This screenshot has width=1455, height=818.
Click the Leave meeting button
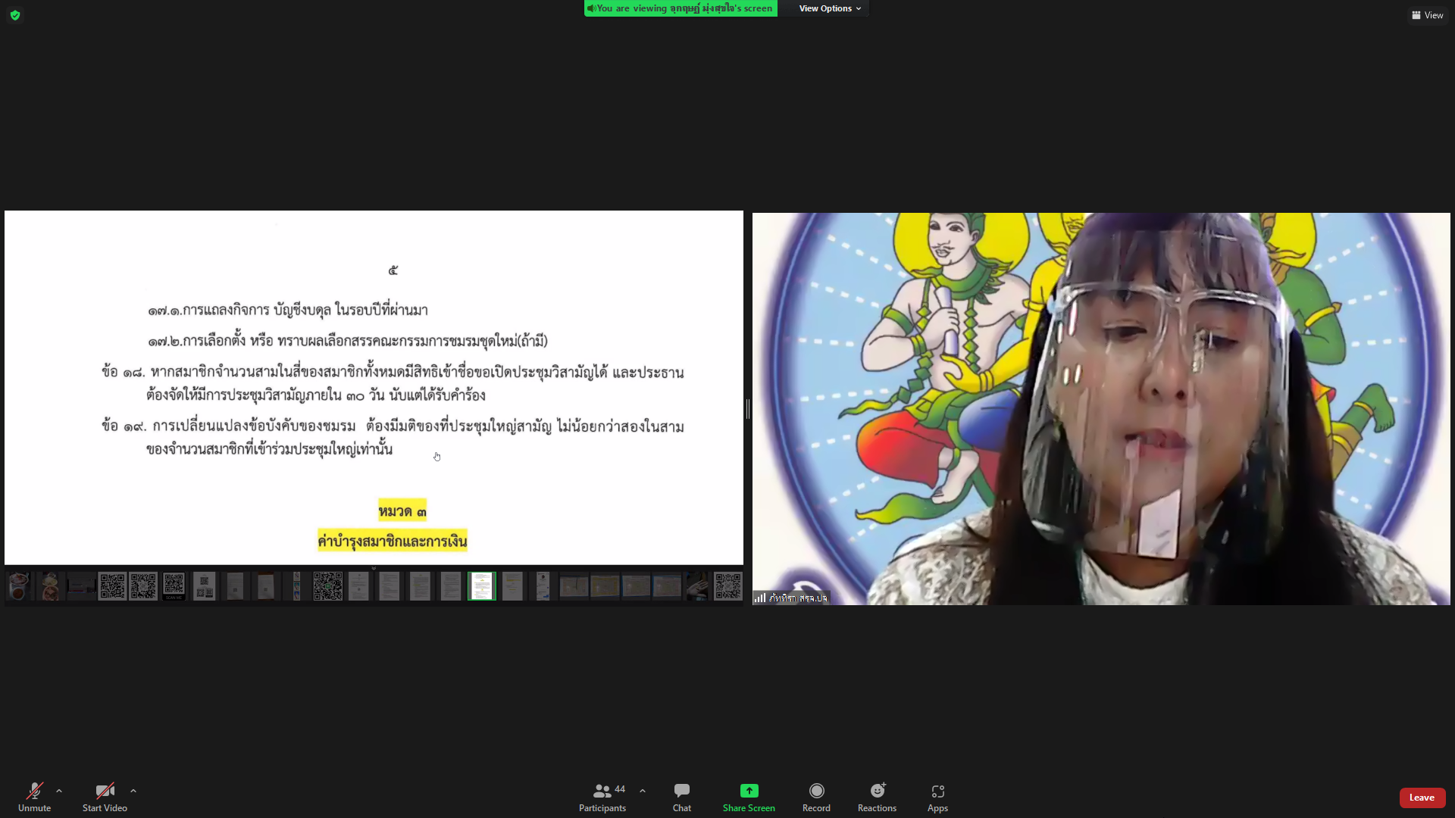coord(1422,798)
